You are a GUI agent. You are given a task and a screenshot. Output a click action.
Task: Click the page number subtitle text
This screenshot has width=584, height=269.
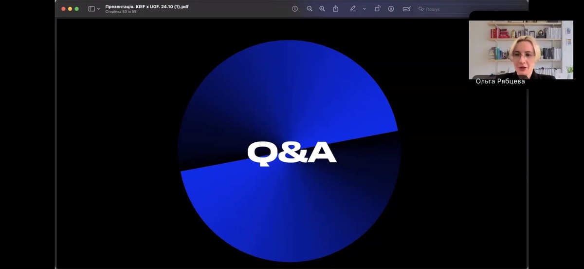click(x=121, y=12)
